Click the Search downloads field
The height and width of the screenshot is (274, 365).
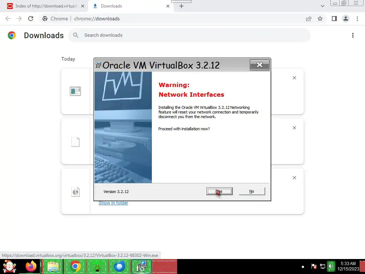pos(189,35)
